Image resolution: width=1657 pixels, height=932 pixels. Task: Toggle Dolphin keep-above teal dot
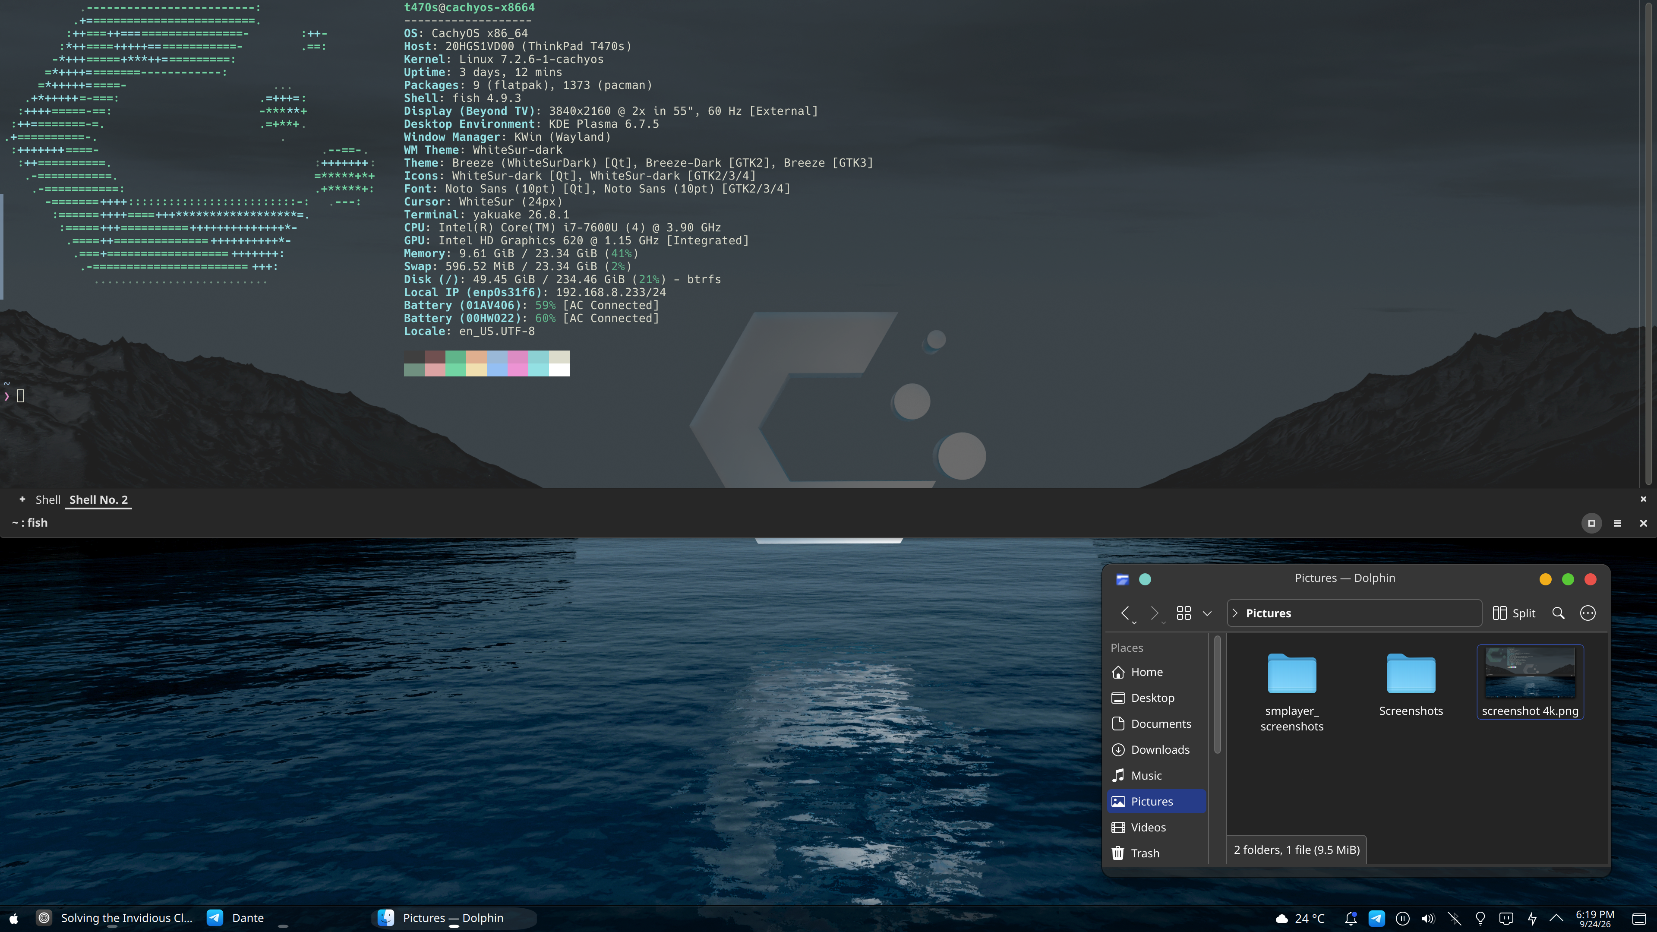(x=1145, y=579)
